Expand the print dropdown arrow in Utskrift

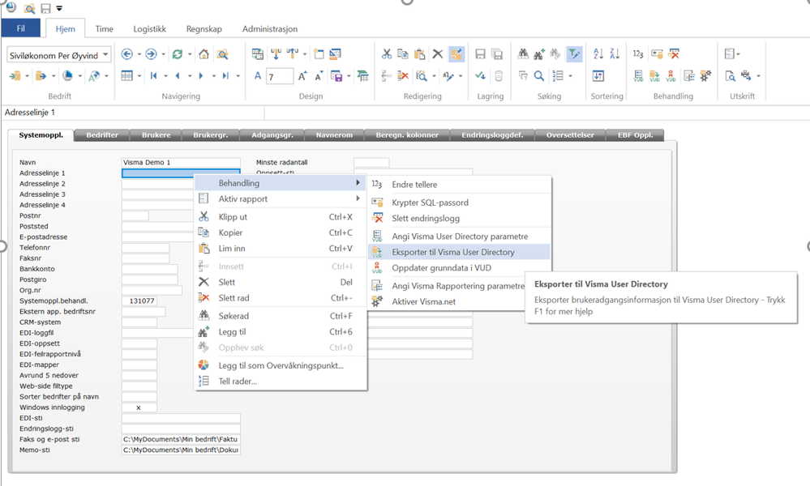(758, 76)
